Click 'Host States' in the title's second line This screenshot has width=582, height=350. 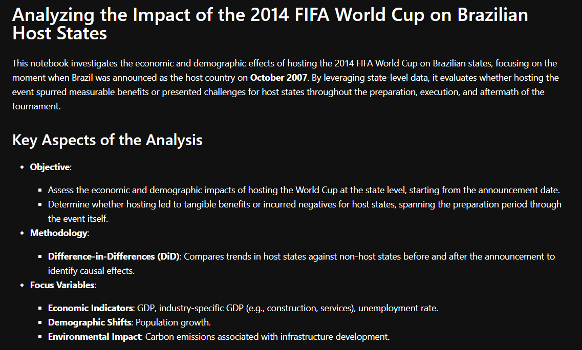pos(59,33)
